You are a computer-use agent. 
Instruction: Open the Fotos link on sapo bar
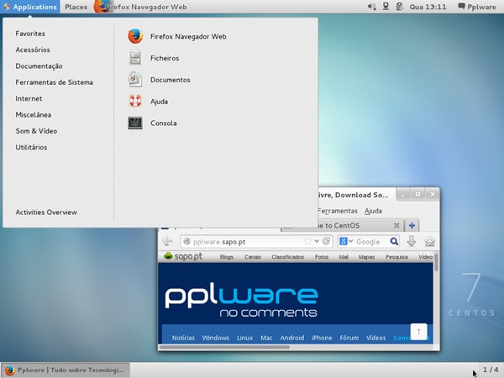(322, 257)
